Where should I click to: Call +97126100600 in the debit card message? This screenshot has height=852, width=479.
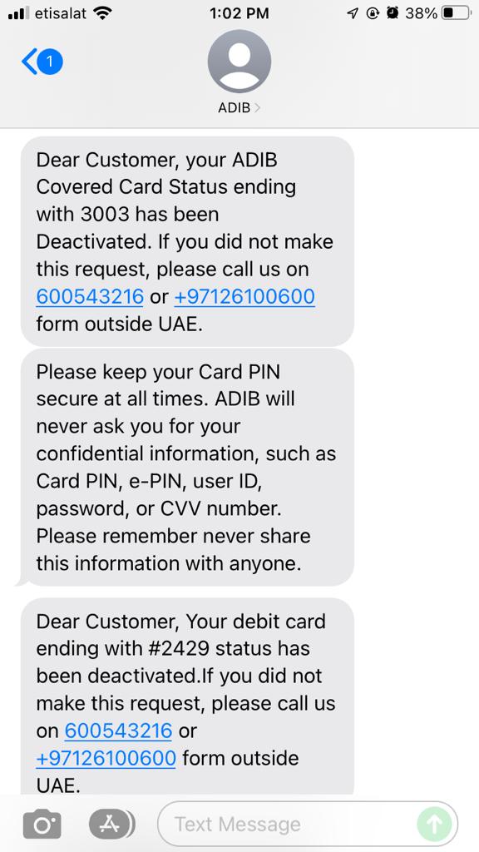coord(106,758)
